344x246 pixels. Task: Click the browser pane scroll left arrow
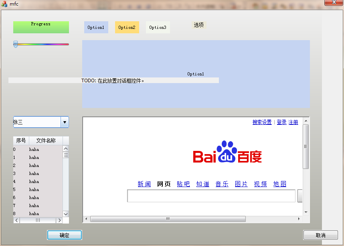(x=86, y=219)
